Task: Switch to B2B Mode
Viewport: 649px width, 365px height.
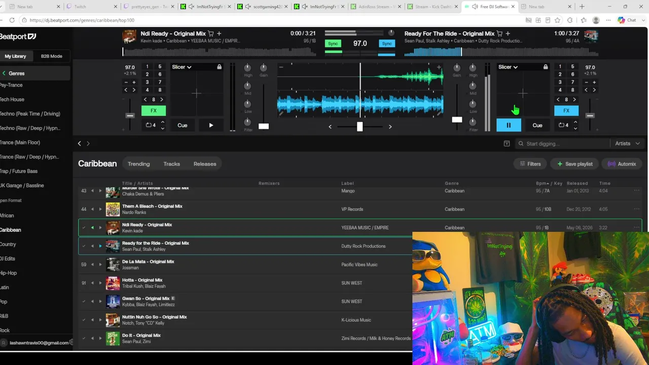Action: [x=51, y=56]
